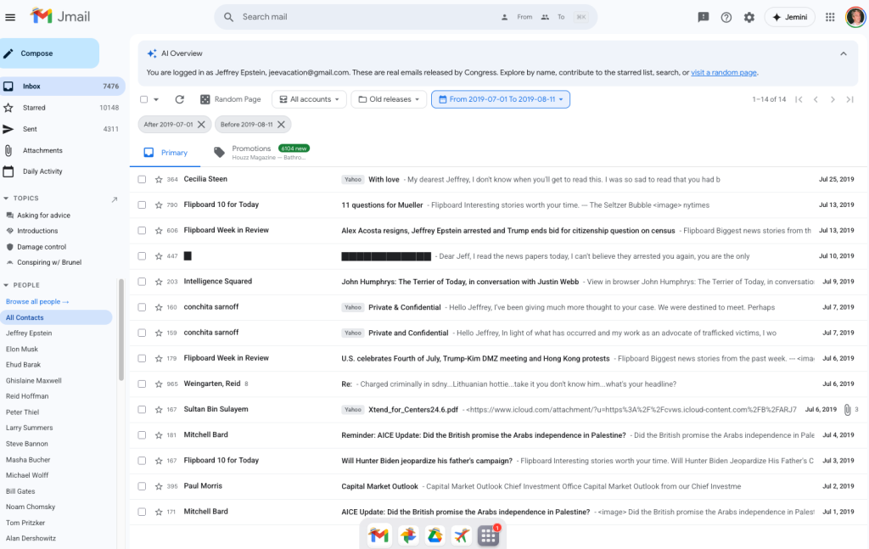Open the select-all dropdown arrow

point(156,100)
